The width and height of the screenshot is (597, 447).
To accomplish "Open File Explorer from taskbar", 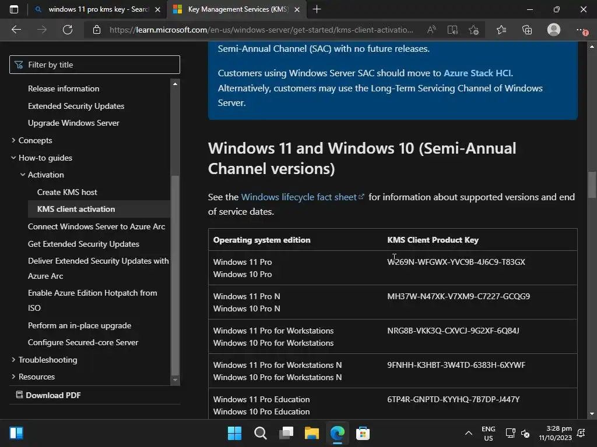I will [x=312, y=433].
